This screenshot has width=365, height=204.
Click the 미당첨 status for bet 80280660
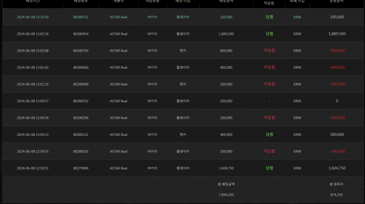pyautogui.click(x=269, y=67)
